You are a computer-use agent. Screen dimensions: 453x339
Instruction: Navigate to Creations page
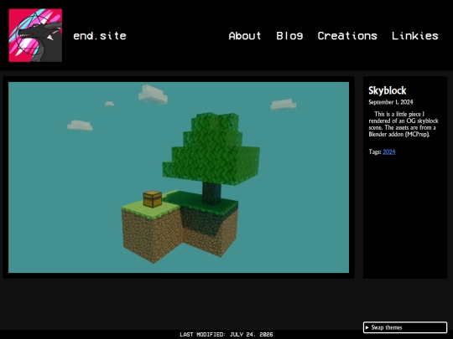(347, 36)
